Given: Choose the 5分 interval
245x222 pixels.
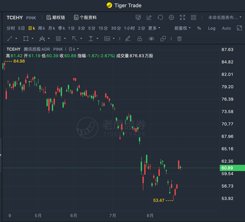Looking at the screenshot, I should click(x=92, y=28).
